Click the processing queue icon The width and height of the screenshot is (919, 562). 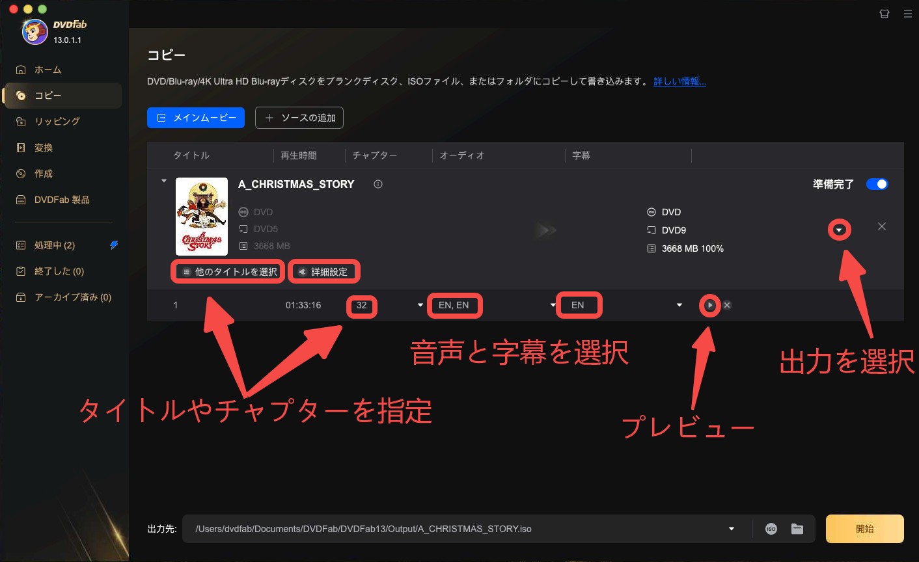coord(21,245)
